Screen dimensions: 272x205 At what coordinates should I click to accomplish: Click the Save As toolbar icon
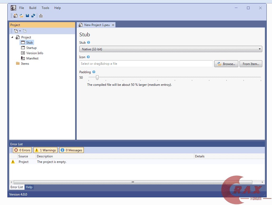(x=33, y=16)
